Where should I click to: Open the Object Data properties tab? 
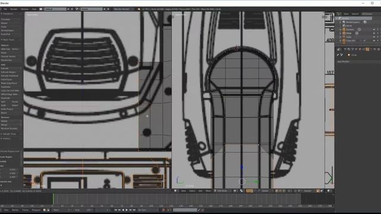[x=371, y=49]
